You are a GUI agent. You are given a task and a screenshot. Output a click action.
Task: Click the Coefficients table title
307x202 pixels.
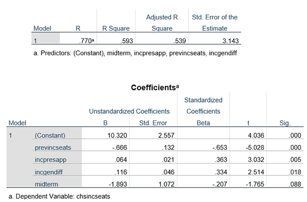pos(155,88)
